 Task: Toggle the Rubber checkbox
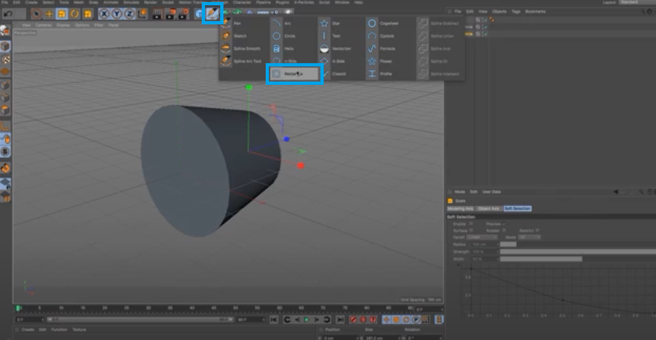[504, 230]
